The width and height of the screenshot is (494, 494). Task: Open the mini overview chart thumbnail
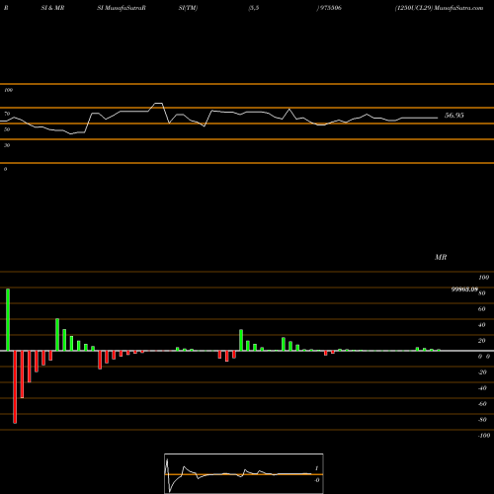[244, 473]
